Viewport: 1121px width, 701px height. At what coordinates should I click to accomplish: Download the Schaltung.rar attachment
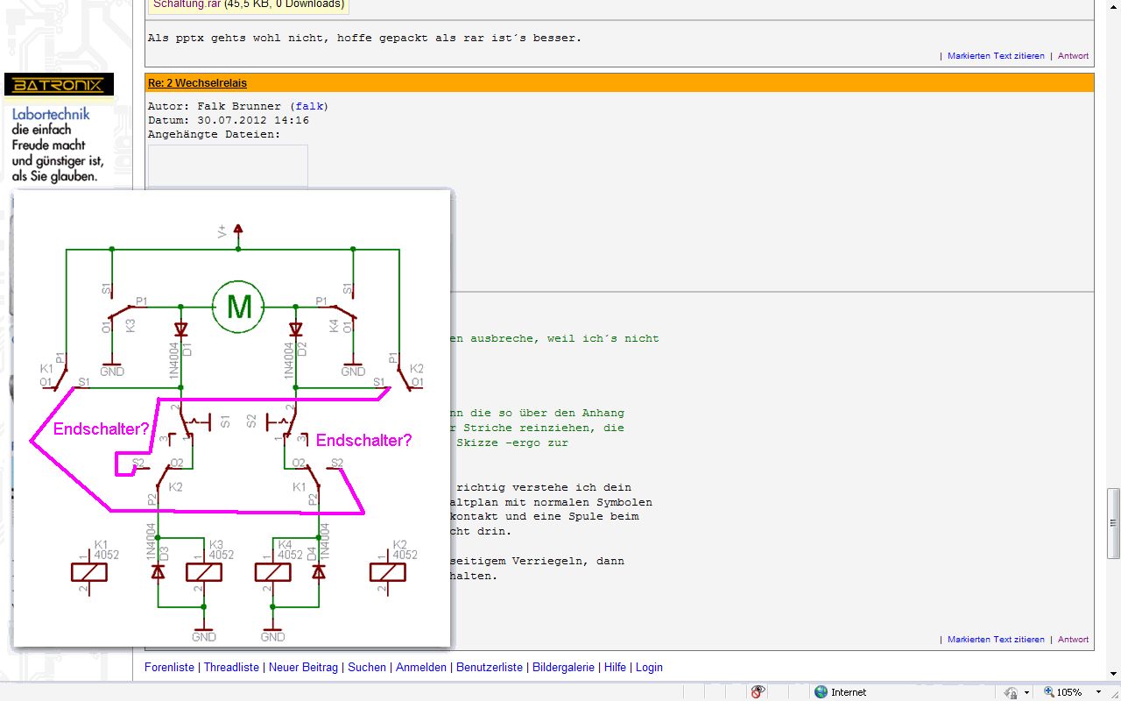click(187, 4)
